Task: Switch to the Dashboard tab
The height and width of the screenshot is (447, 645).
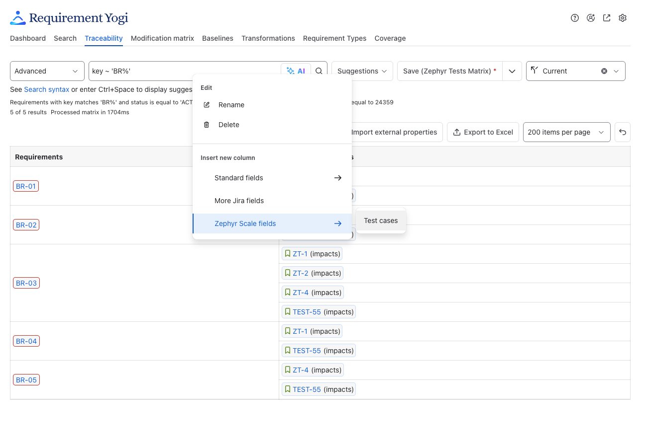Action: point(28,38)
